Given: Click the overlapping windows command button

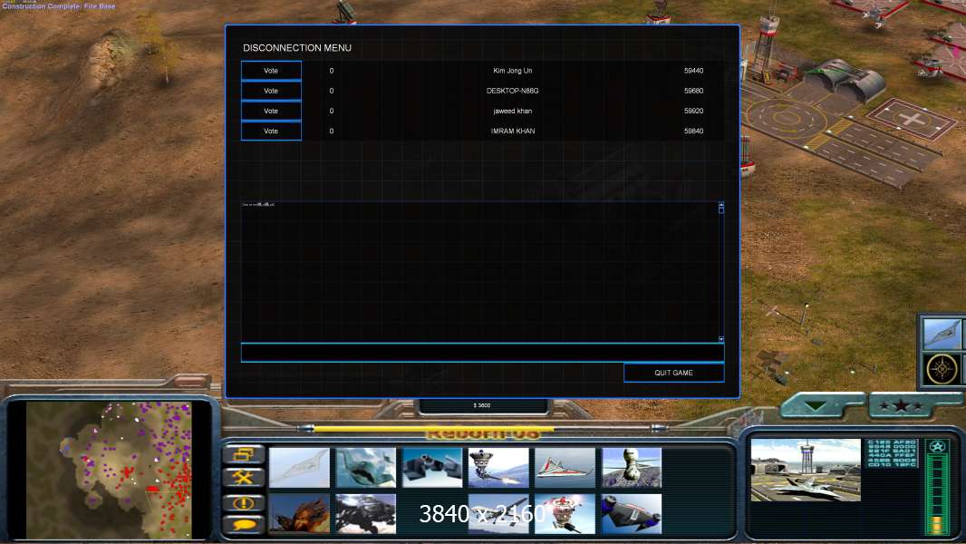Looking at the screenshot, I should 244,454.
